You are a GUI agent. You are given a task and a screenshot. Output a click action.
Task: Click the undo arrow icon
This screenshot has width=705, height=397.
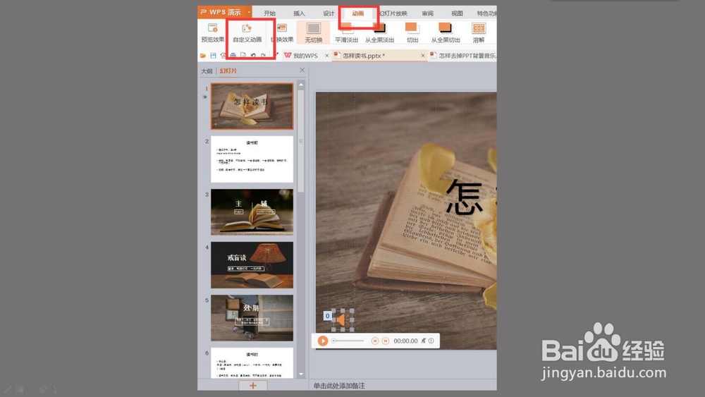click(253, 56)
